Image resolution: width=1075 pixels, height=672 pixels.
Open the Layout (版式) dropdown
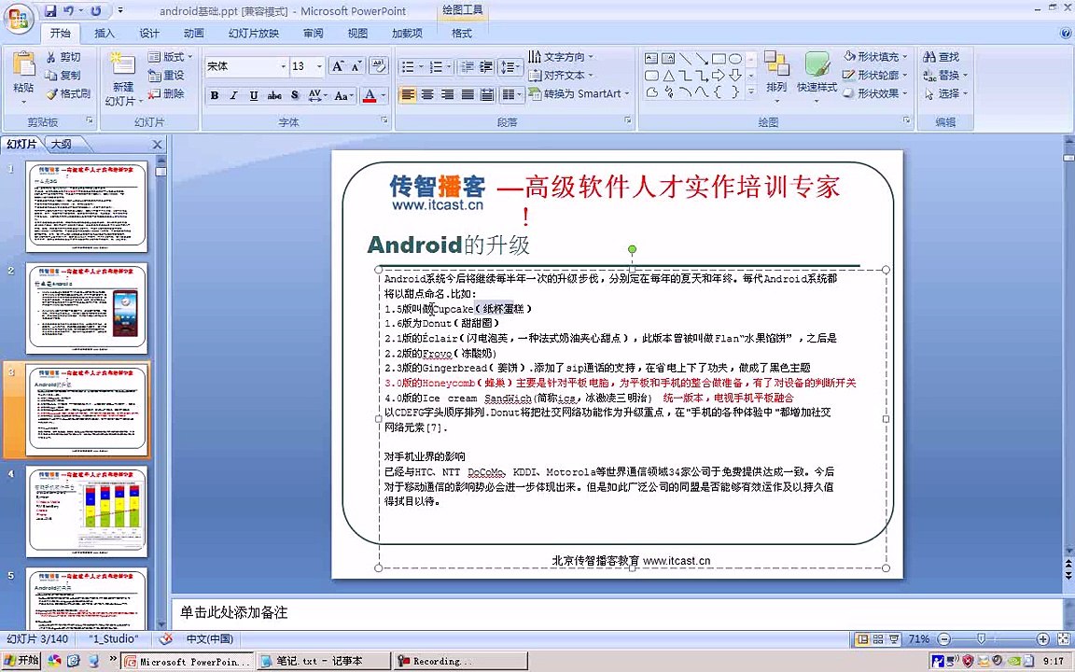click(170, 57)
